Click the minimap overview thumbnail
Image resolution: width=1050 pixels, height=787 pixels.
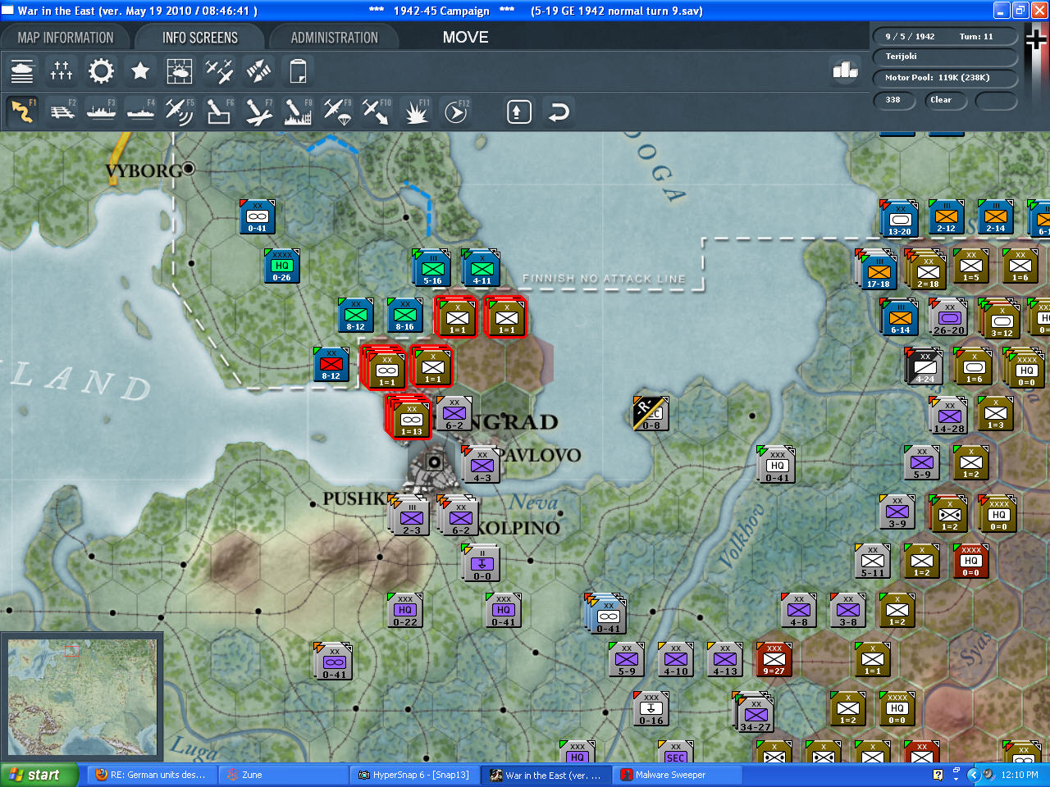[82, 698]
